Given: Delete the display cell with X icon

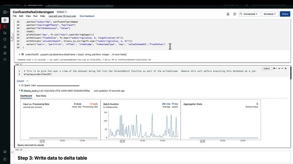Looking at the screenshot, I should 286,68.
